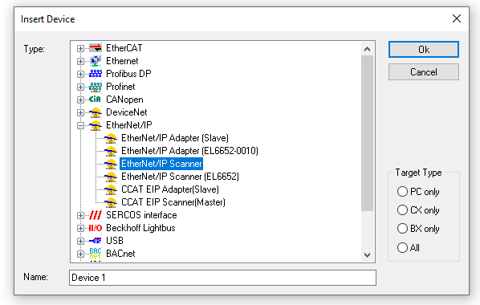Viewport: 480px width, 305px height.
Task: Click the scroll down arrow
Action: click(368, 254)
